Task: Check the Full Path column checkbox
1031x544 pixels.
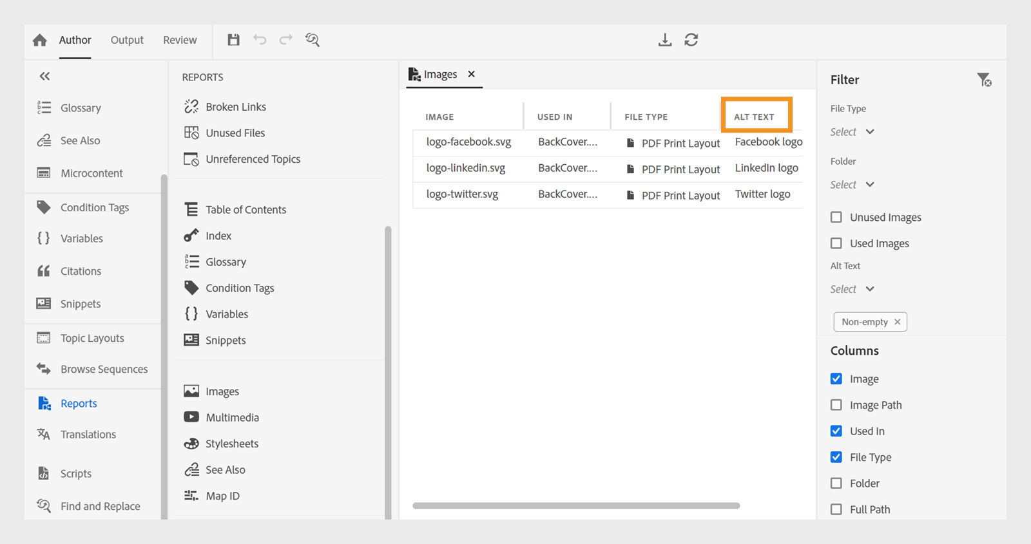Action: click(836, 509)
